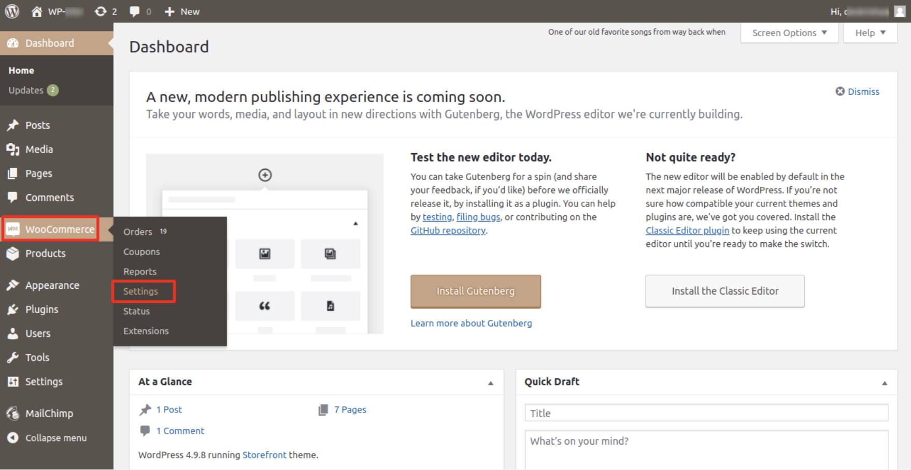Dismiss the Gutenberg notice panel
Viewport: 911px width, 470px height.
tap(858, 92)
